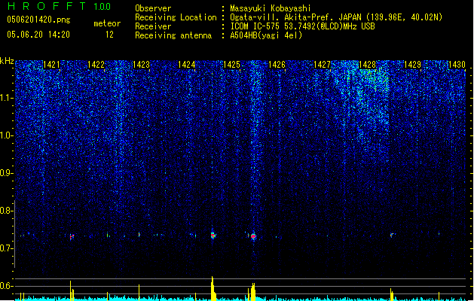Click the 1423 time marker

tap(141, 65)
